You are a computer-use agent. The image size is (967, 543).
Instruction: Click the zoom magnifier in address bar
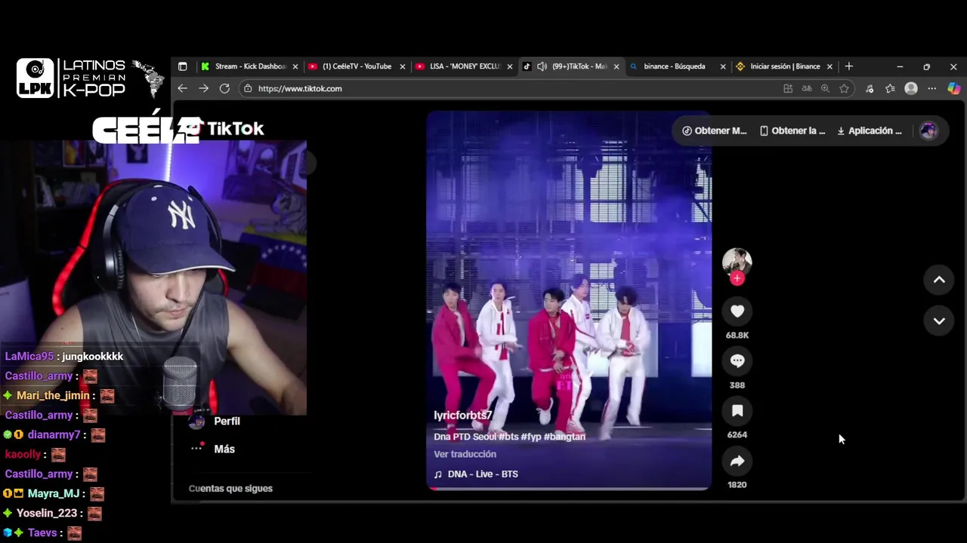[x=825, y=88]
